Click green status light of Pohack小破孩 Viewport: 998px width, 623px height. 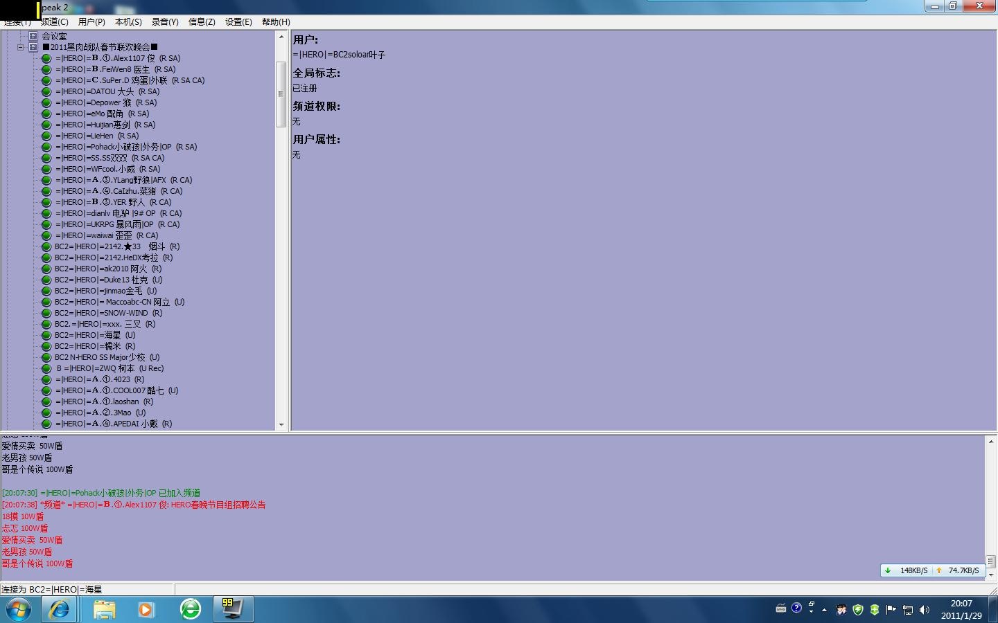click(x=46, y=147)
